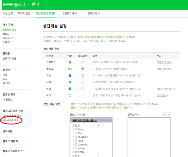The width and height of the screenshot is (188, 157).
Task: Open 기본 설정 tab
Action: 8,13
